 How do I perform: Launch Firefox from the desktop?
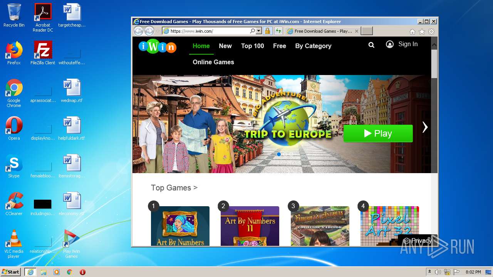tap(14, 53)
